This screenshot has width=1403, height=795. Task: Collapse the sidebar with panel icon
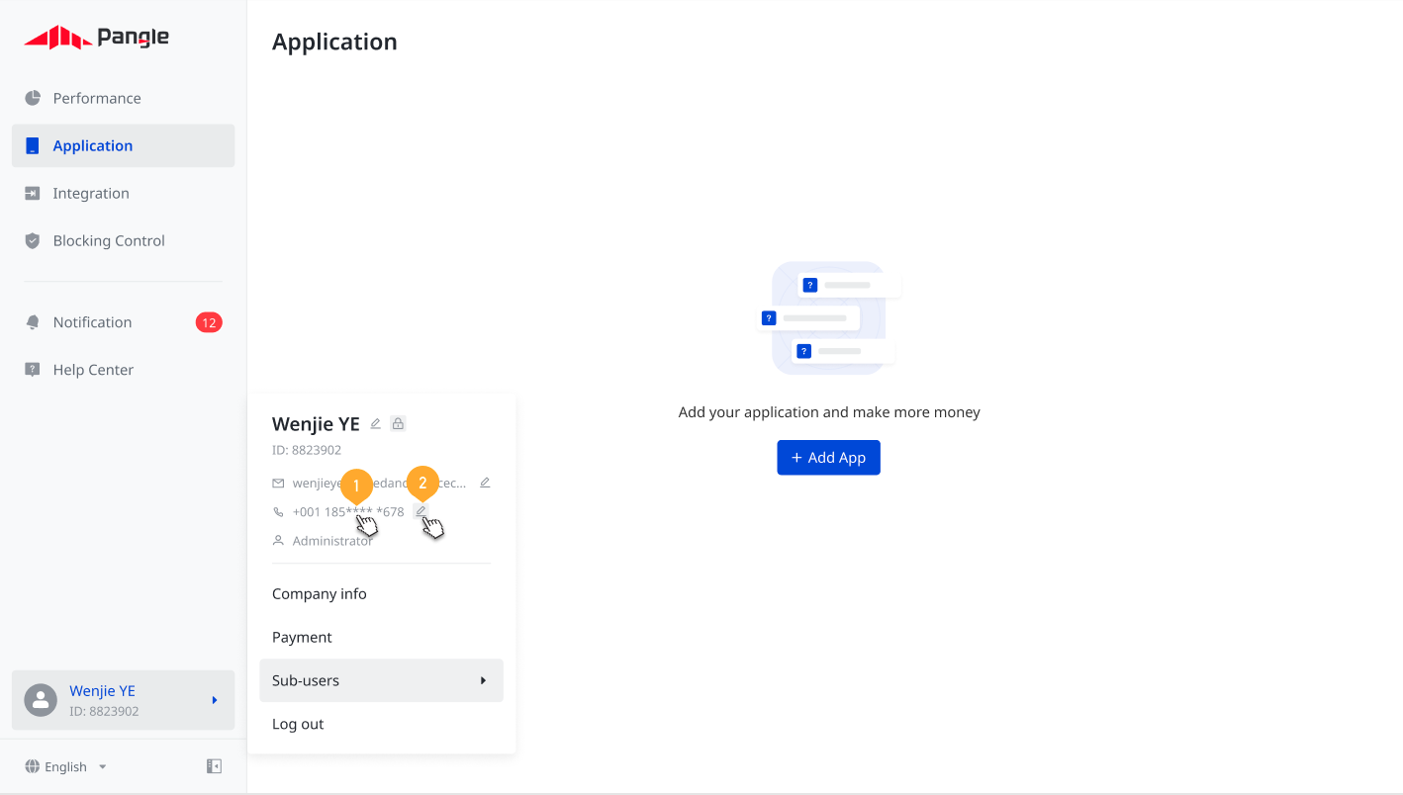pyautogui.click(x=214, y=766)
